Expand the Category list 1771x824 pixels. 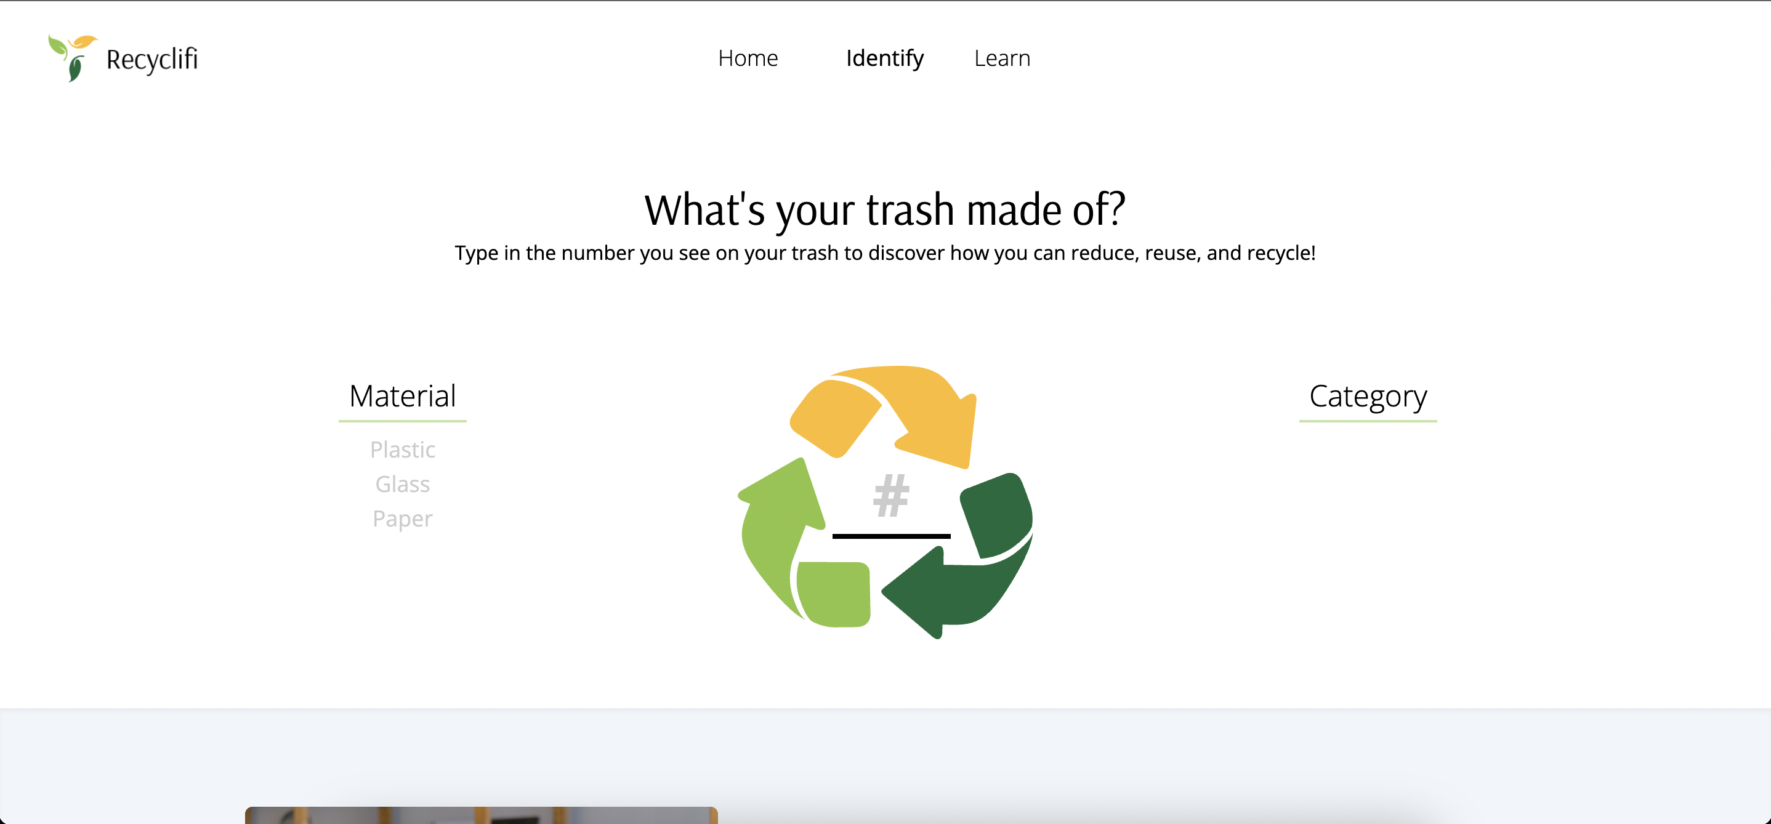pos(1367,395)
